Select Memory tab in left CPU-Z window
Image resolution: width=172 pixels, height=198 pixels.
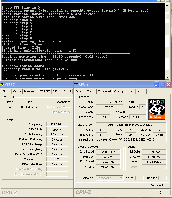tap(45, 91)
